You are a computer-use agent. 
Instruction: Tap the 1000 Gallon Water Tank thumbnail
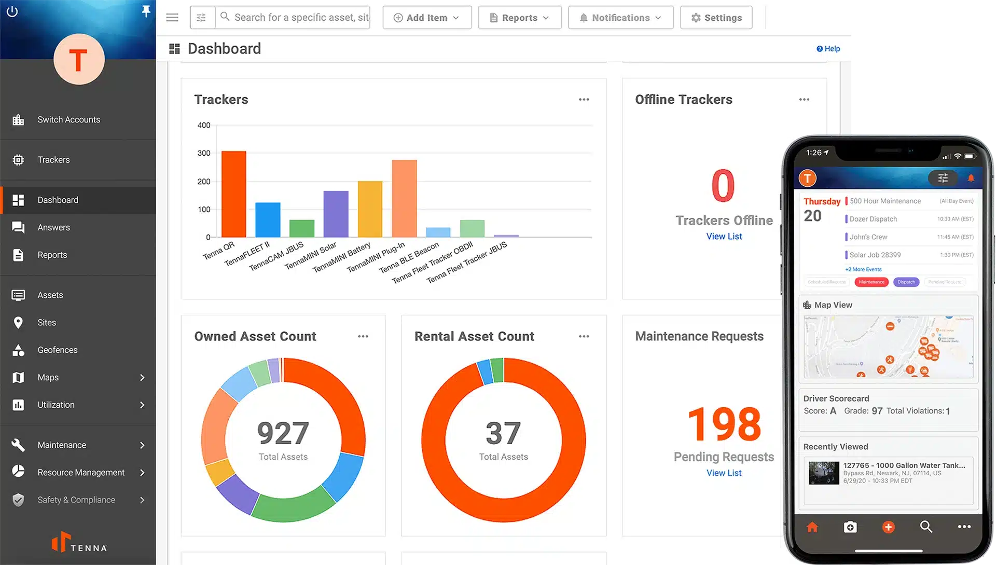[824, 473]
